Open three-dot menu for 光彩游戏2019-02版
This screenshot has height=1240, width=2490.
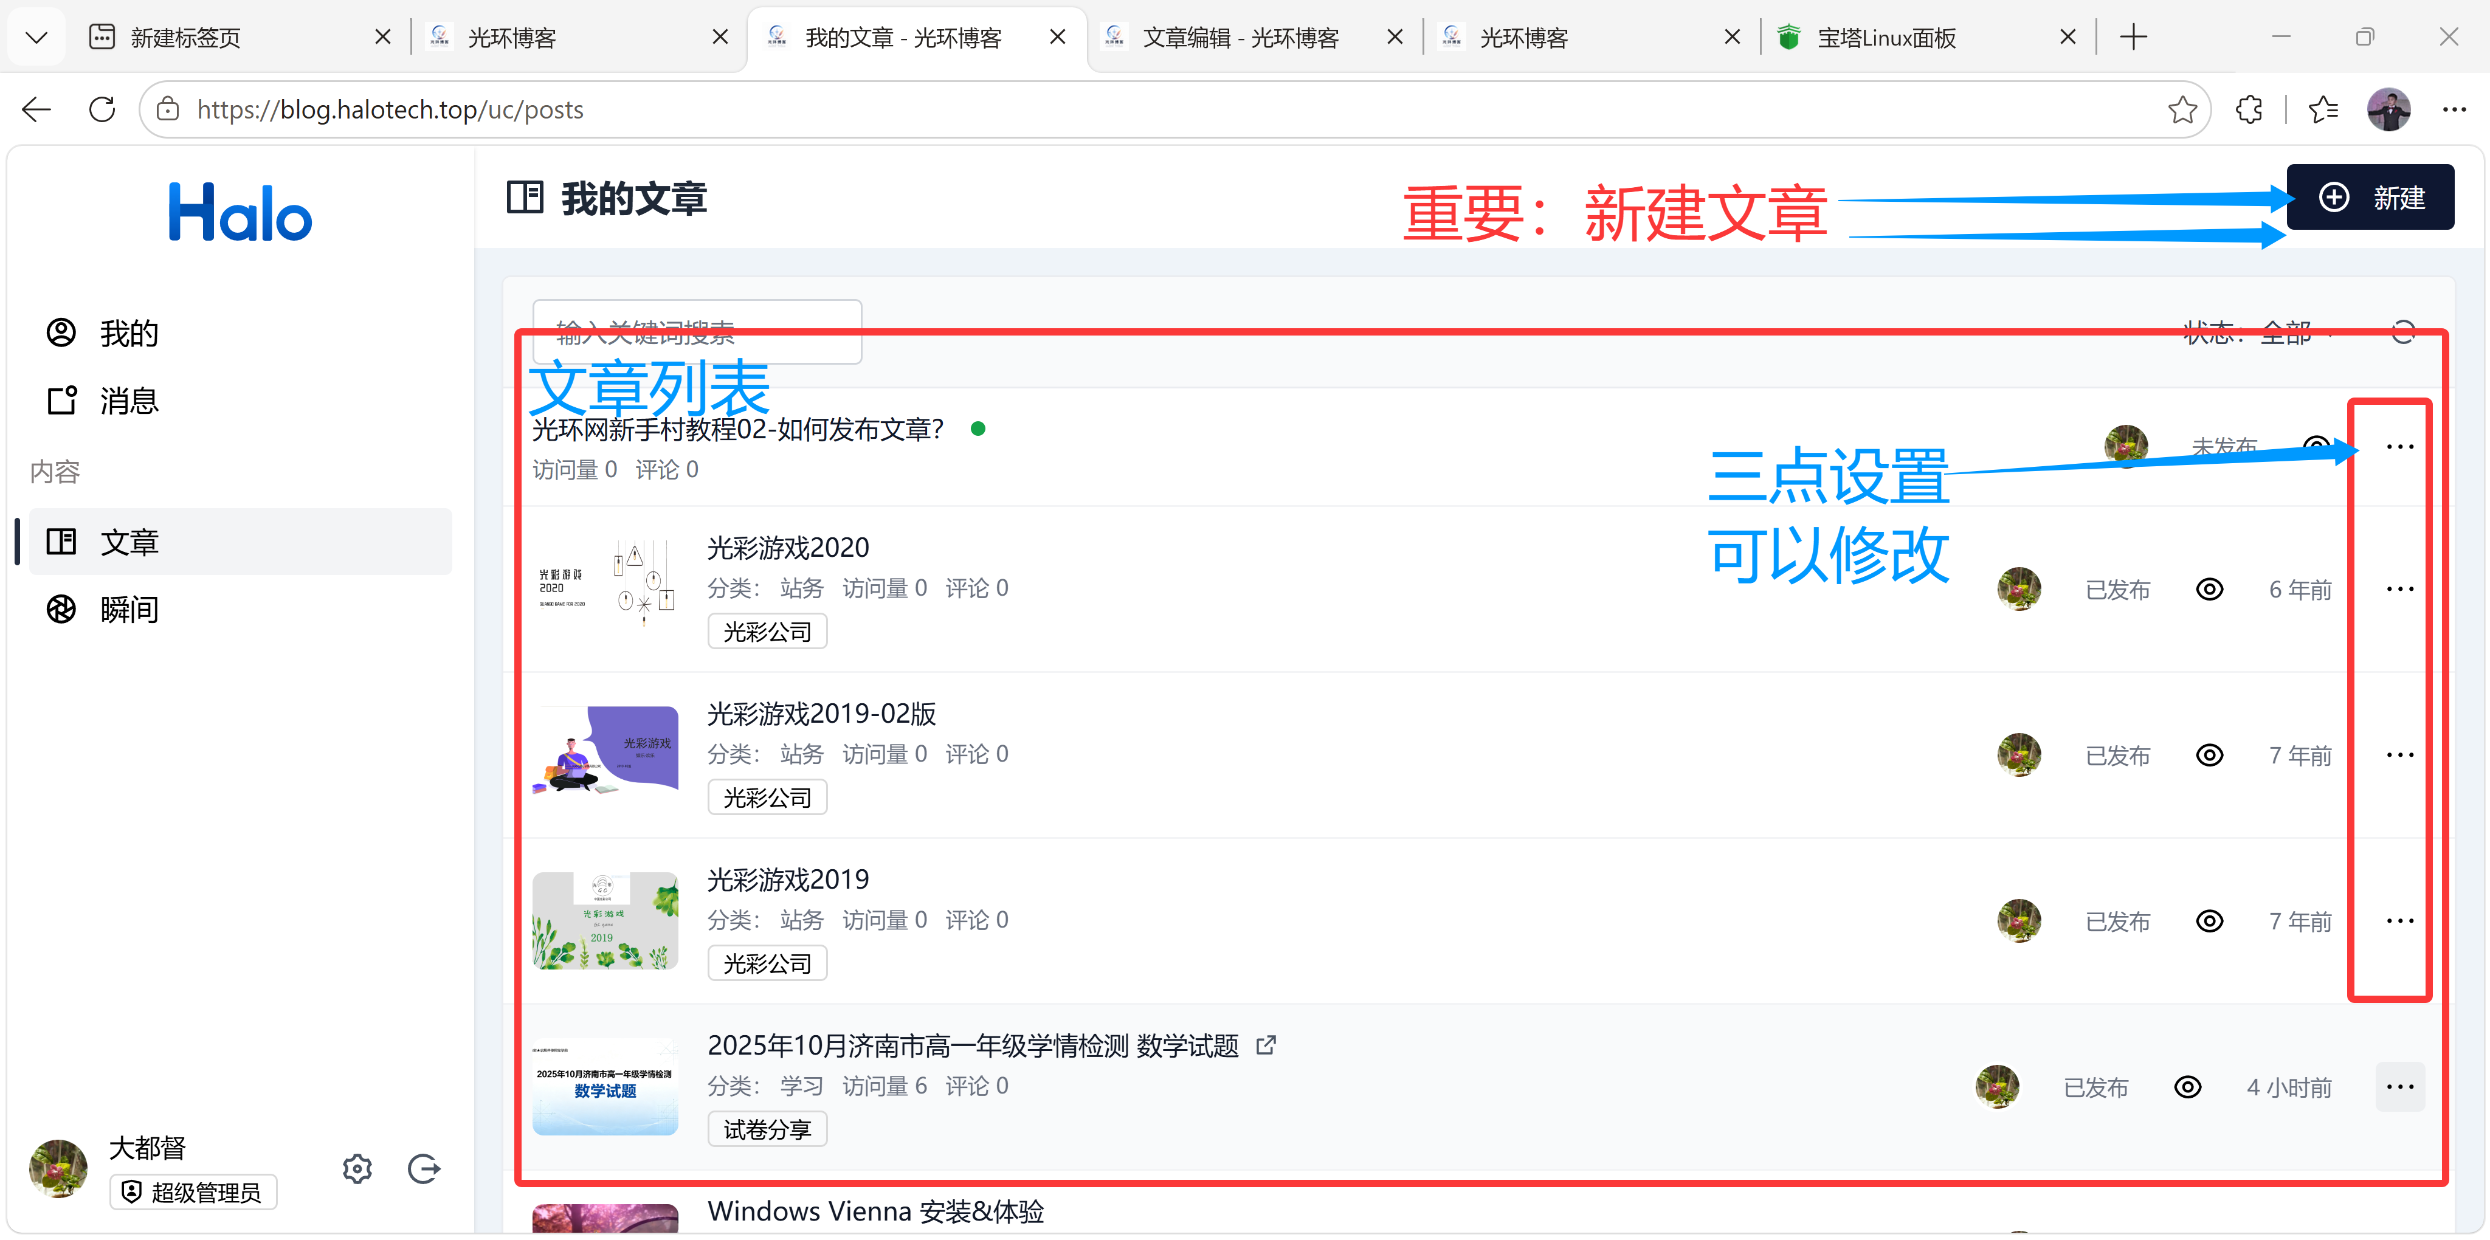pos(2400,755)
